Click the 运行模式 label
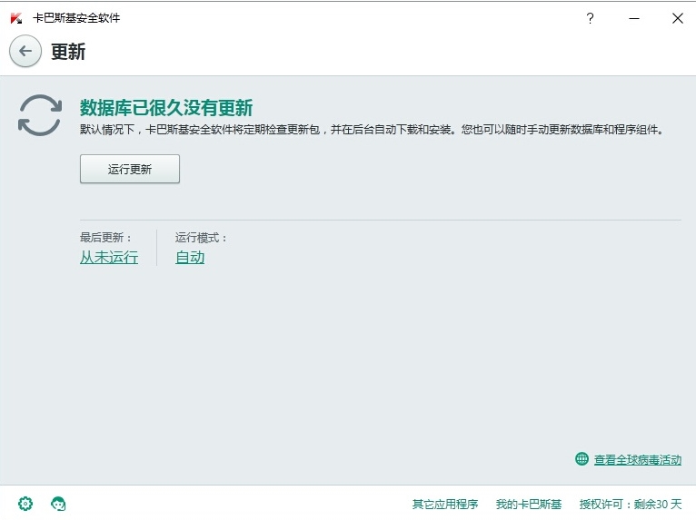The height and width of the screenshot is (520, 696). (x=201, y=238)
